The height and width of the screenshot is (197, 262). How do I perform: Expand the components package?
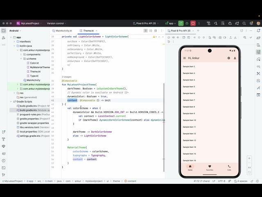tap(21, 55)
